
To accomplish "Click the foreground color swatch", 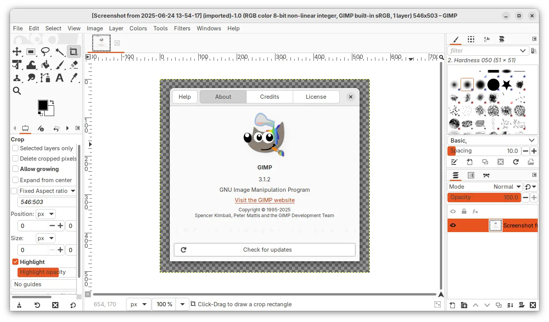I will pyautogui.click(x=43, y=105).
